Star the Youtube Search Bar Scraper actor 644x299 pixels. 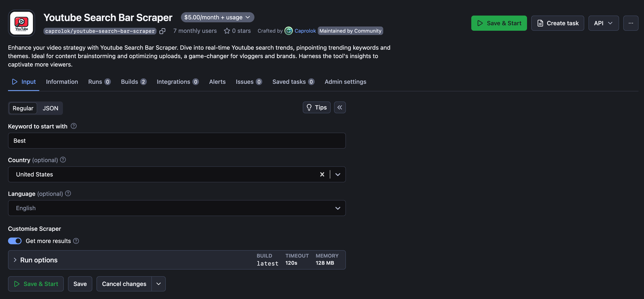pyautogui.click(x=227, y=31)
